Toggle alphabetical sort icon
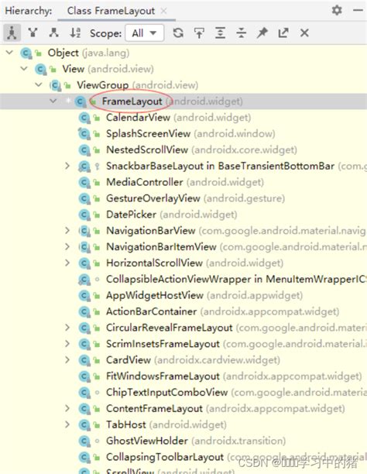The width and height of the screenshot is (367, 474). (75, 33)
